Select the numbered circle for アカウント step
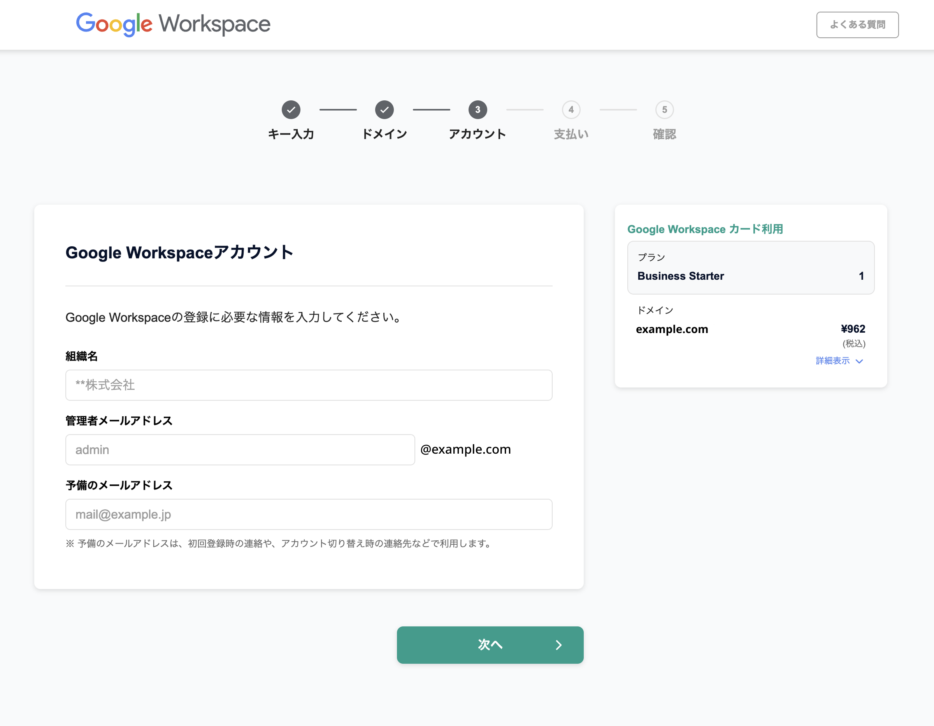Image resolution: width=934 pixels, height=726 pixels. pos(478,109)
